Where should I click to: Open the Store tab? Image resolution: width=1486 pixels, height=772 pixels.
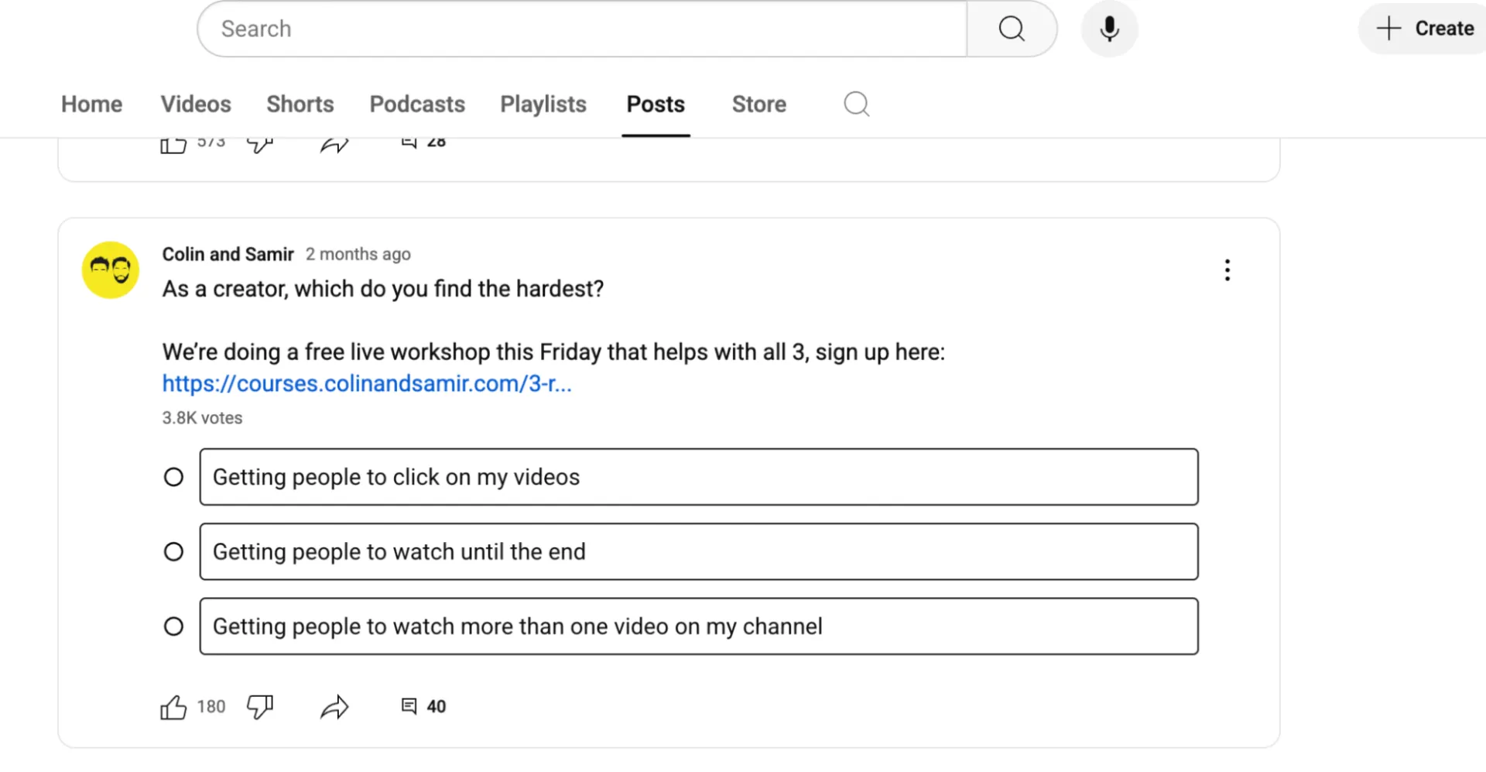click(759, 104)
